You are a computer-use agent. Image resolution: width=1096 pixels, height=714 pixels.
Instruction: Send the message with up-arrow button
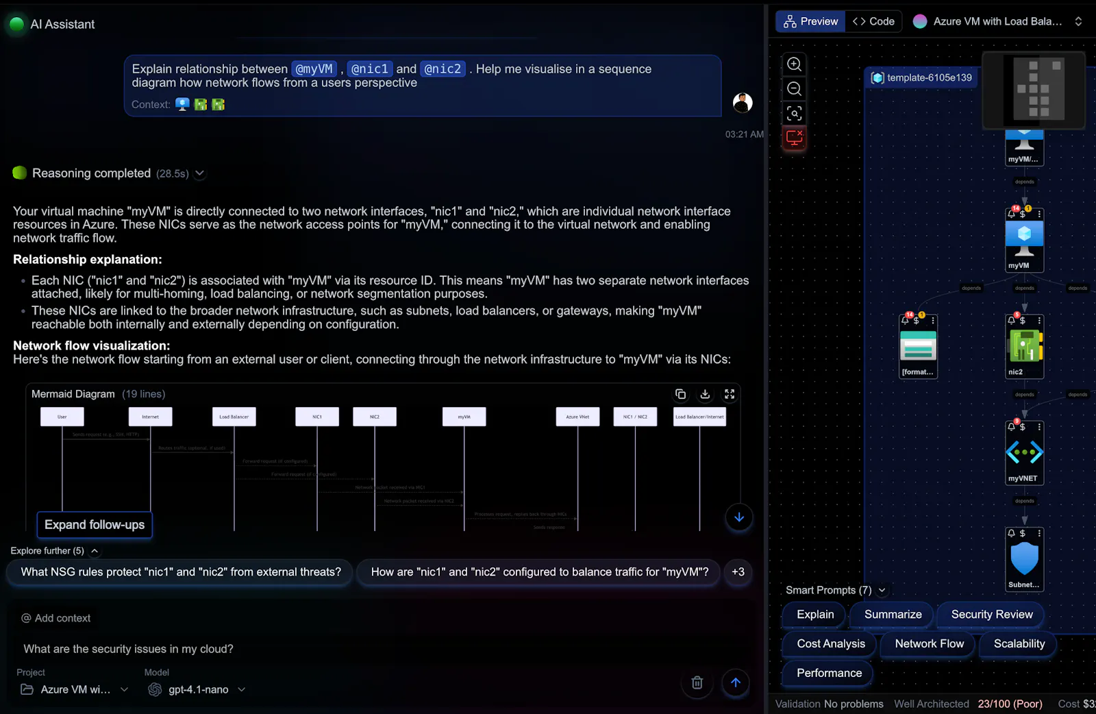click(736, 682)
